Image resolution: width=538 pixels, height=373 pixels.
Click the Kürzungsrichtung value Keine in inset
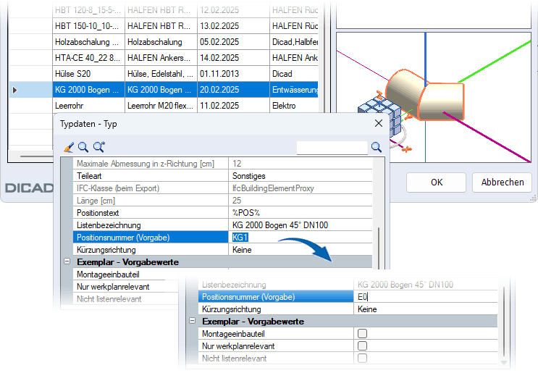426,309
